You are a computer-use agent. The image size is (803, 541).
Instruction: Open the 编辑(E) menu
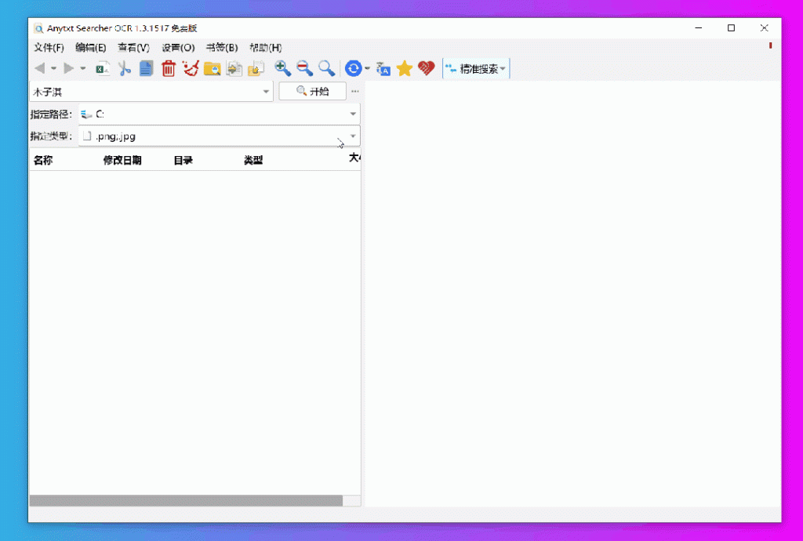[91, 48]
